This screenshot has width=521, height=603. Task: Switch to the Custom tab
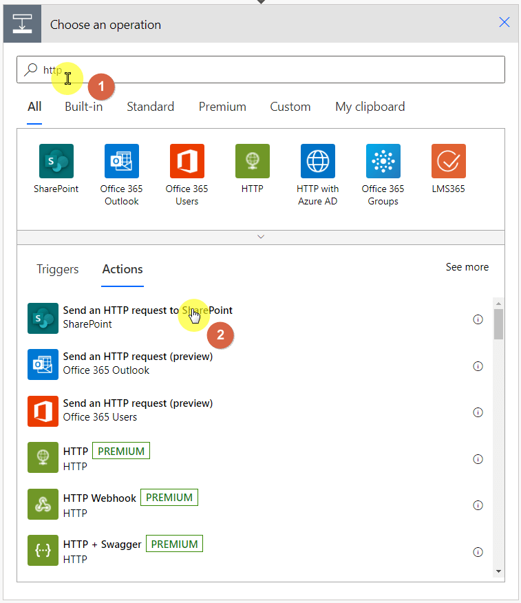(x=290, y=107)
